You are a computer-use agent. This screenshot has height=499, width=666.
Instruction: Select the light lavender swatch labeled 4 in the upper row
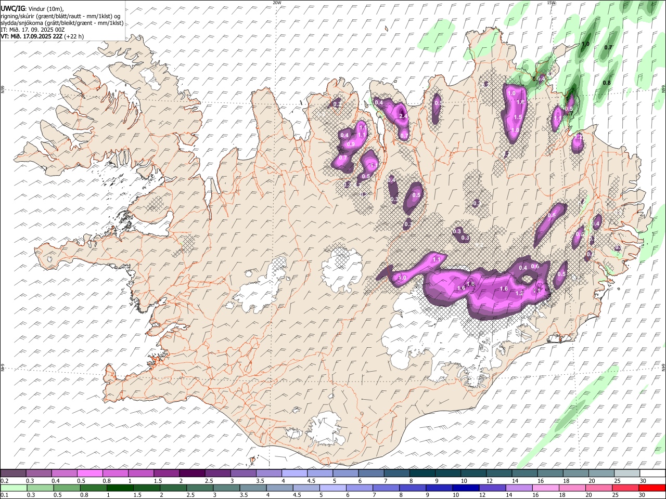pos(294,473)
